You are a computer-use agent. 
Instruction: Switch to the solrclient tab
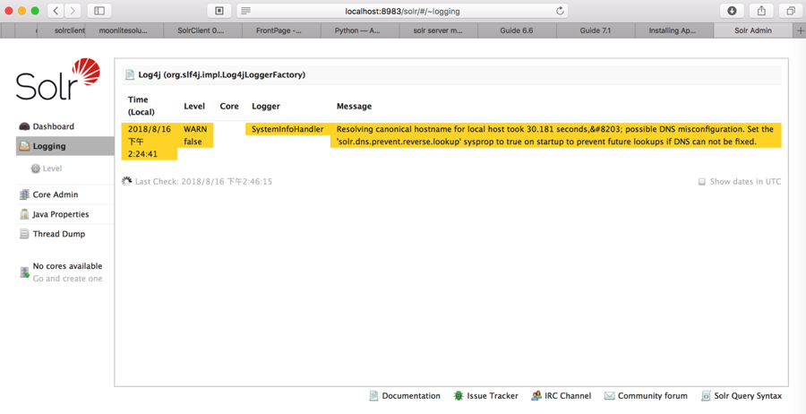[64, 30]
